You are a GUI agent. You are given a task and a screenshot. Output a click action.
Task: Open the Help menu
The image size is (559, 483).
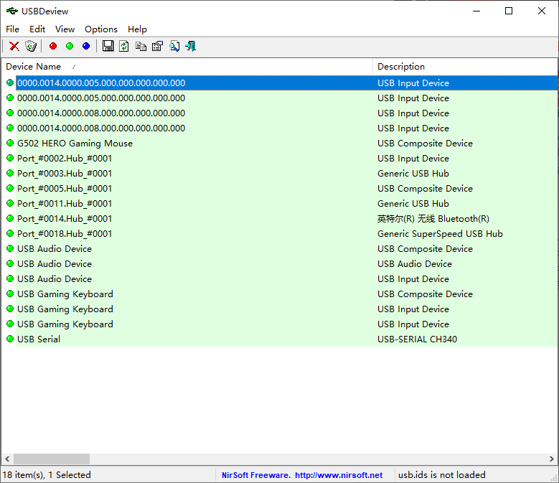point(137,29)
